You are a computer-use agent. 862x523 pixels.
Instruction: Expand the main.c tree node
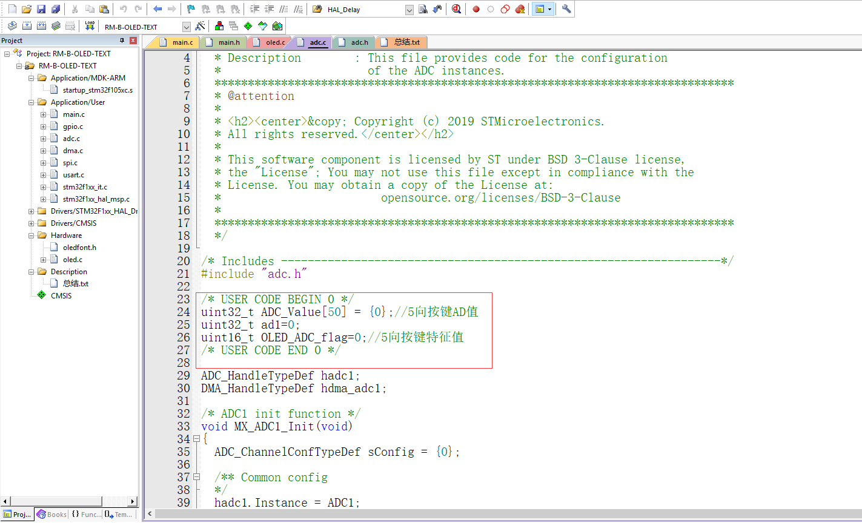point(44,114)
